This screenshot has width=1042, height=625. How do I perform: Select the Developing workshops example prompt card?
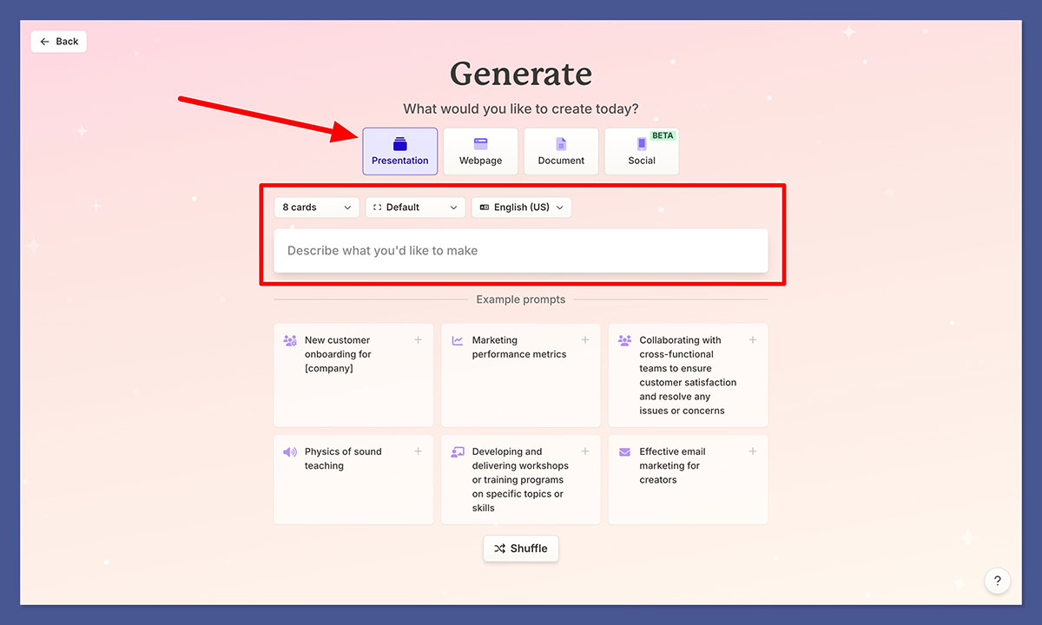tap(520, 479)
